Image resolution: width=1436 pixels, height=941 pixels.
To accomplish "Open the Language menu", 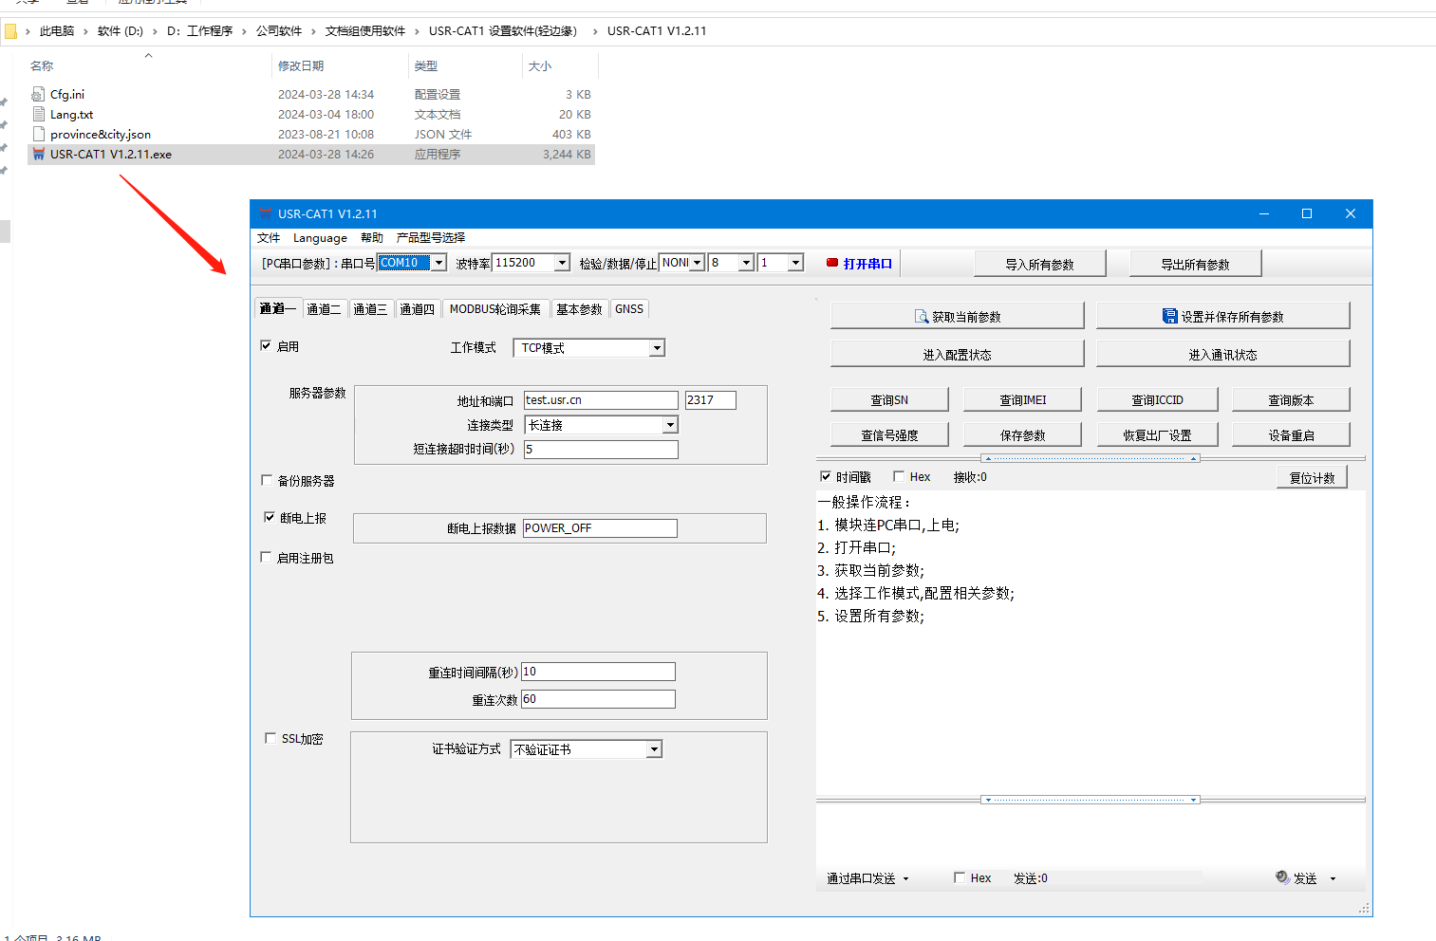I will (x=320, y=238).
